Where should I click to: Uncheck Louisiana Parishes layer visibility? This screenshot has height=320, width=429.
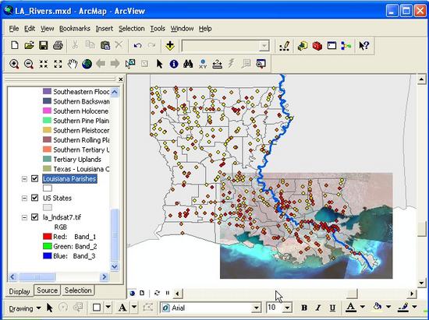click(34, 178)
